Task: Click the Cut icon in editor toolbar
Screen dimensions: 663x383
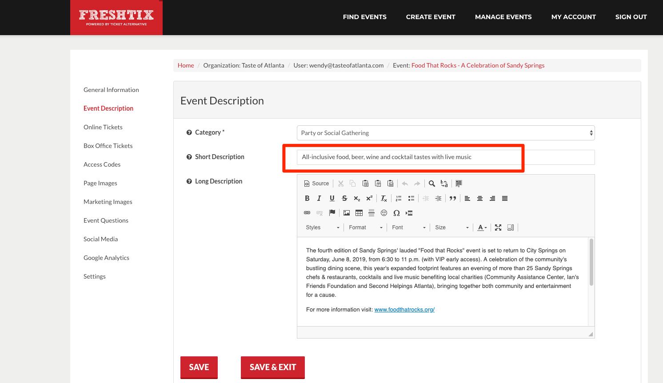Action: (x=341, y=184)
